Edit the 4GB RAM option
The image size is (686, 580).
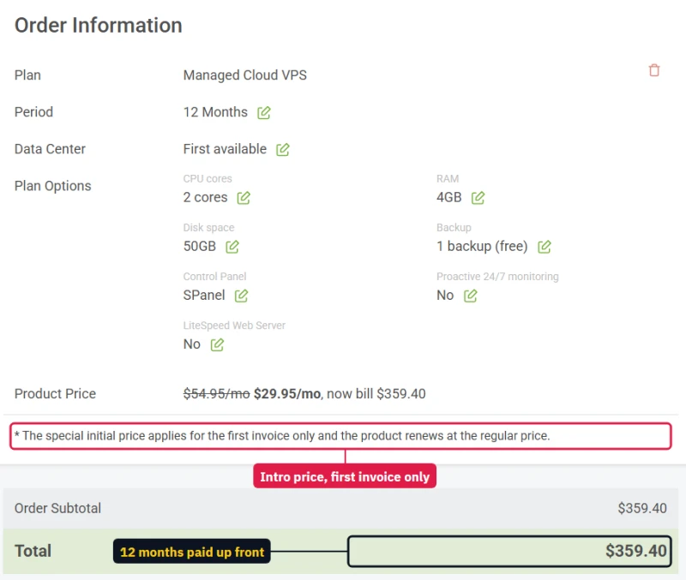[x=478, y=198]
